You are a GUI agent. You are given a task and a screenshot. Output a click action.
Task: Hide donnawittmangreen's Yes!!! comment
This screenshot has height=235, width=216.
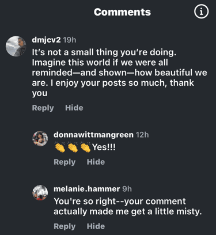tap(96, 162)
